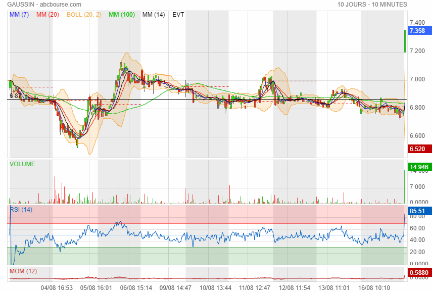The image size is (432, 293).
Task: Click the 7.200 price axis label
Action: tap(417, 51)
